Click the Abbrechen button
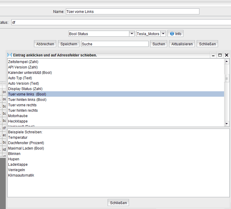Image resolution: width=231 pixels, height=209 pixels. pyautogui.click(x=45, y=44)
